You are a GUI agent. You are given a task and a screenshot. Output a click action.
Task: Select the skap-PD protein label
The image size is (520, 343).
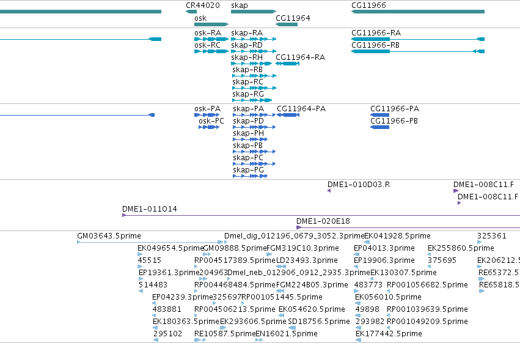(x=249, y=121)
